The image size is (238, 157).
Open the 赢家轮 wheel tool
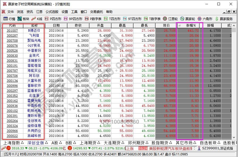coord(187,19)
